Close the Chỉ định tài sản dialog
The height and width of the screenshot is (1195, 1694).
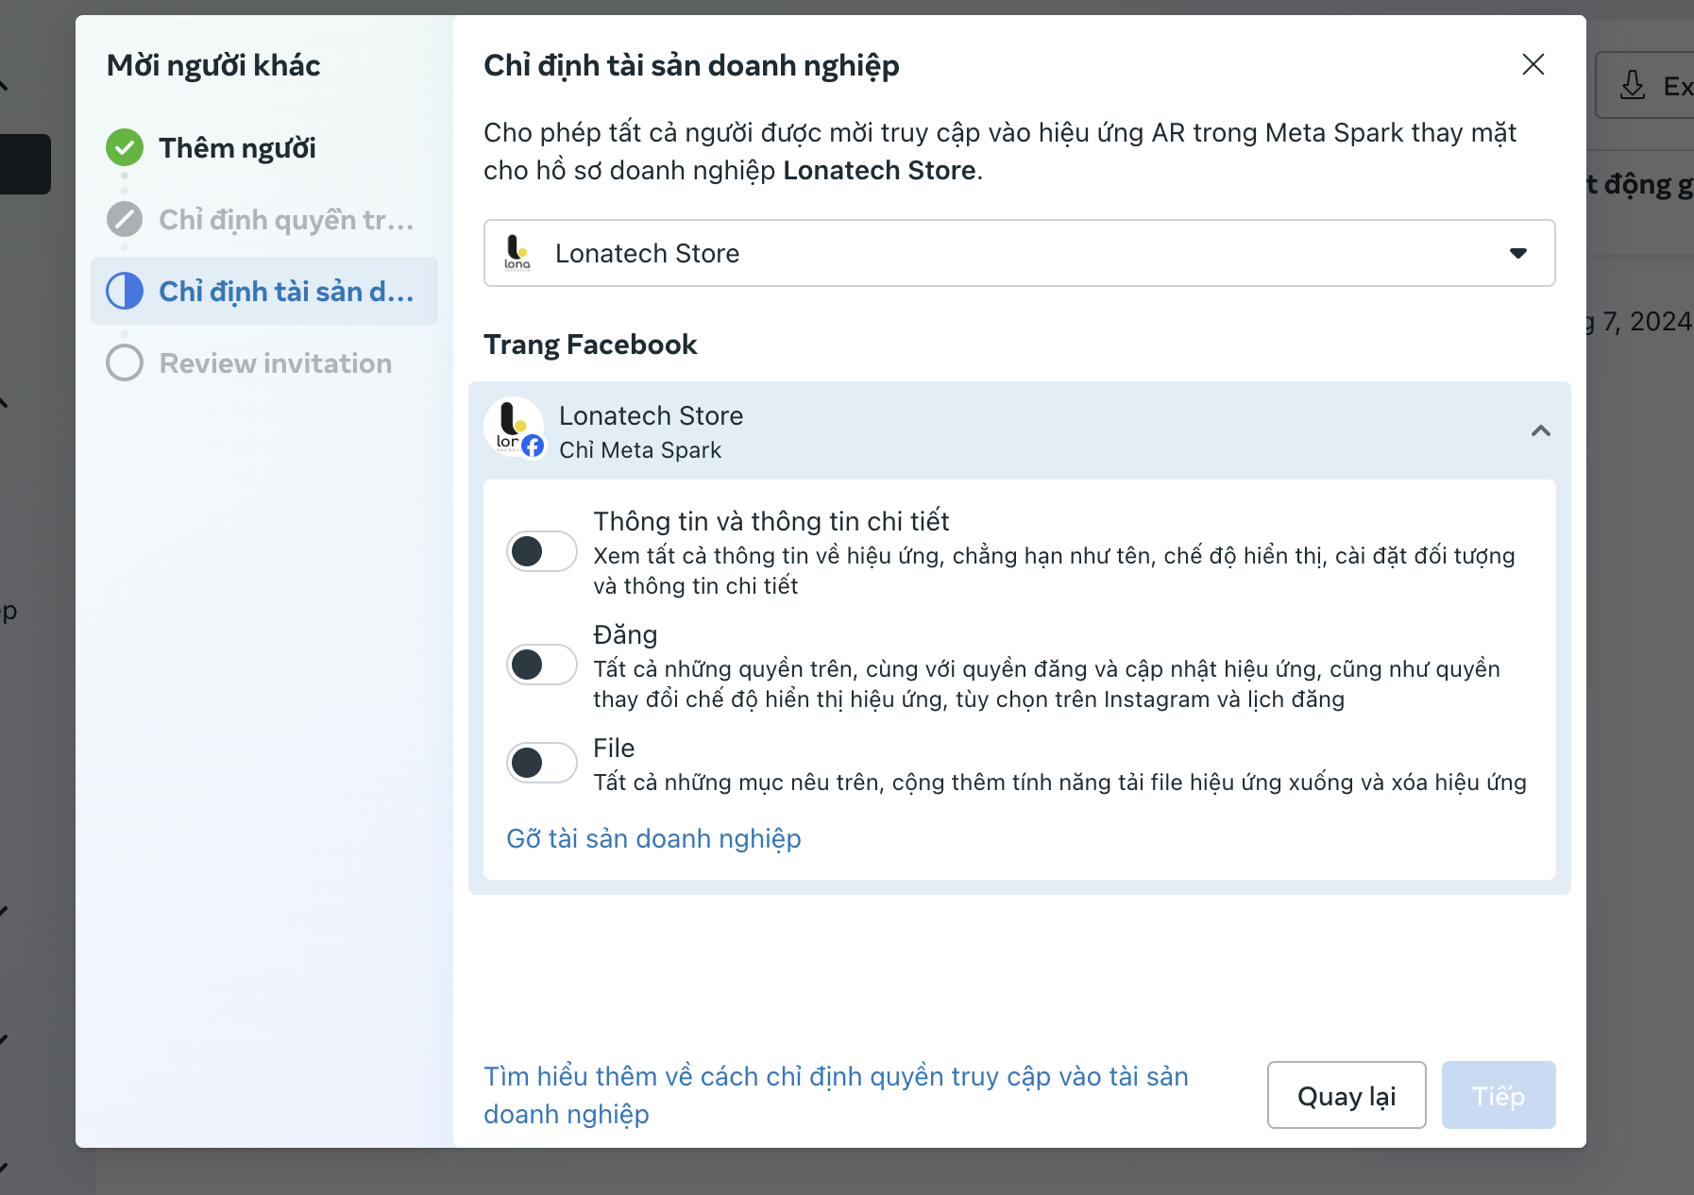tap(1533, 64)
